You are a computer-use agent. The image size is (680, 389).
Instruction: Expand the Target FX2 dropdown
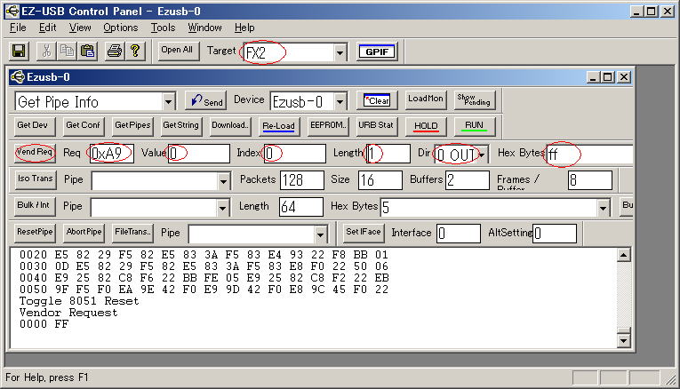click(x=340, y=53)
